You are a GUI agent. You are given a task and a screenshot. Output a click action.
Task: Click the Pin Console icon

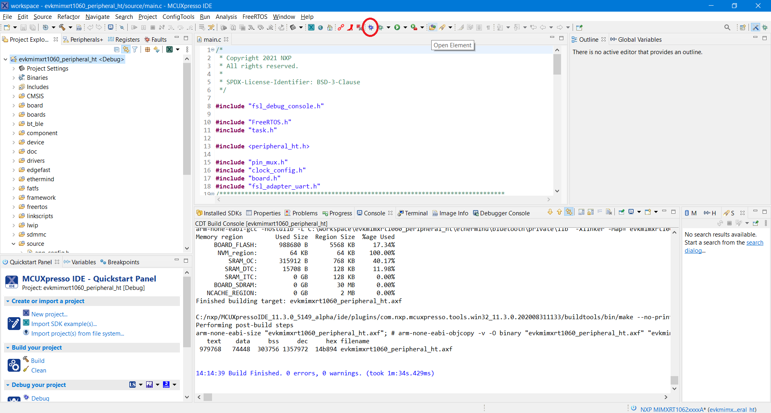coord(621,212)
